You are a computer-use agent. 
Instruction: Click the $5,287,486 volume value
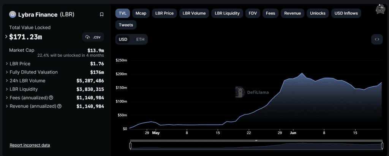pyautogui.click(x=90, y=81)
